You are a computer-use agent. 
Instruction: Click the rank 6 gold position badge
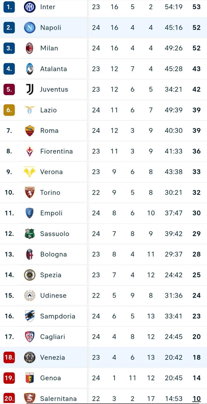[9, 110]
